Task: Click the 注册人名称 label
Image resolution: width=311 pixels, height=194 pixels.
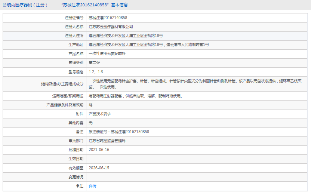Action: tap(74, 27)
